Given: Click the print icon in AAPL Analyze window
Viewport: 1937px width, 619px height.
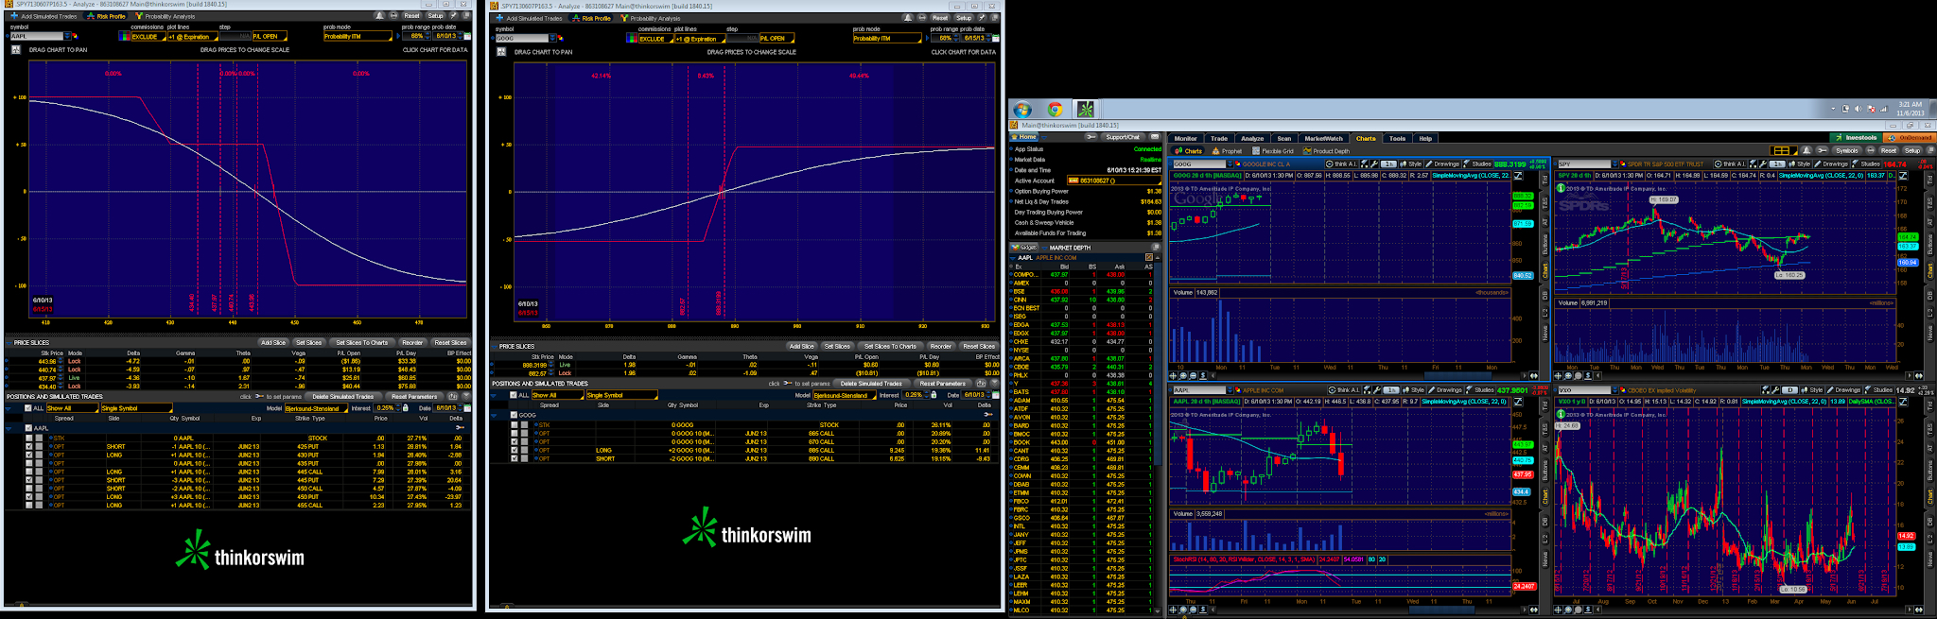Looking at the screenshot, I should 393,16.
